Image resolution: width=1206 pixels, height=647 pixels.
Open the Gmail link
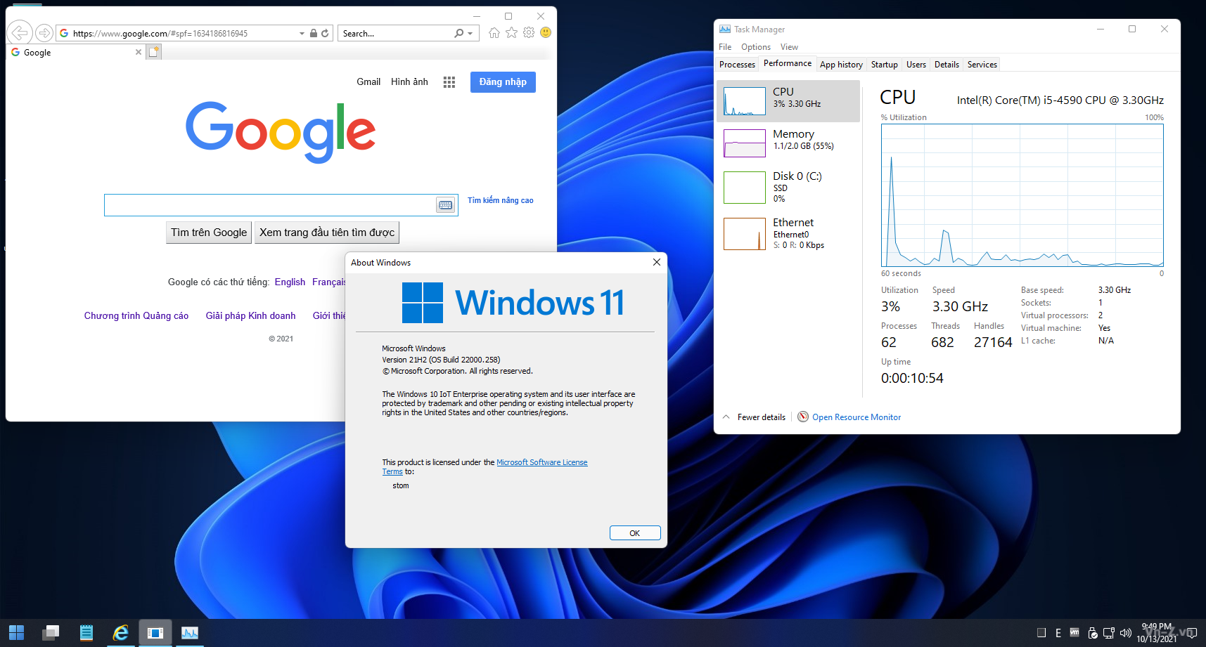[x=368, y=81]
